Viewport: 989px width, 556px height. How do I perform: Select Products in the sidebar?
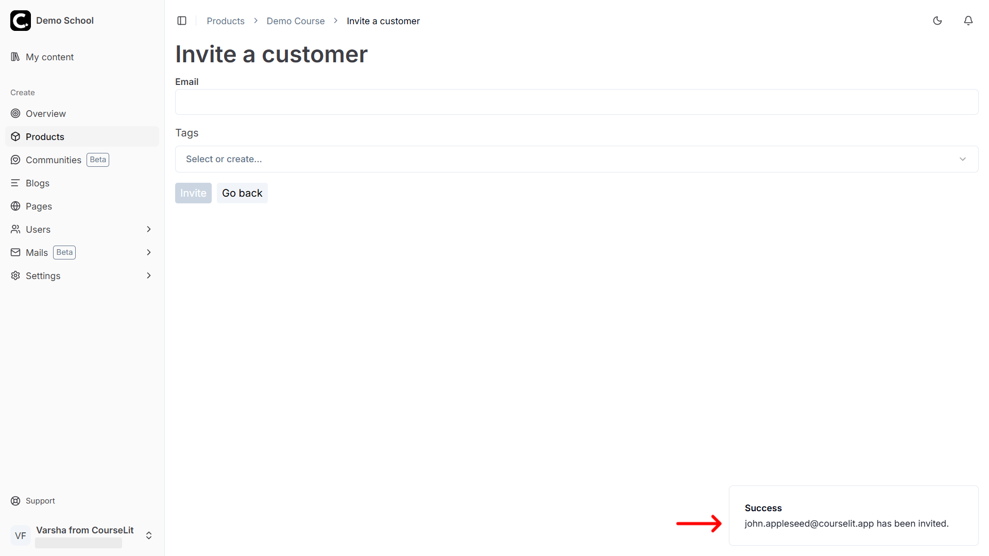[x=45, y=136]
